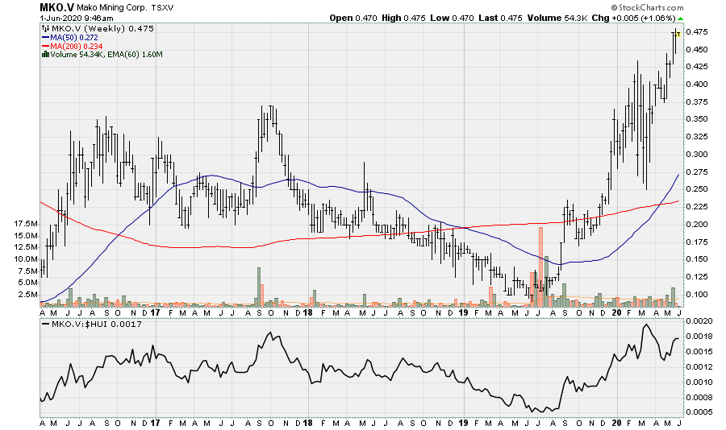Image resolution: width=726 pixels, height=430 pixels.
Task: Click the Volume 54.34K, EMA(60) 1.60M legend
Action: (106, 55)
